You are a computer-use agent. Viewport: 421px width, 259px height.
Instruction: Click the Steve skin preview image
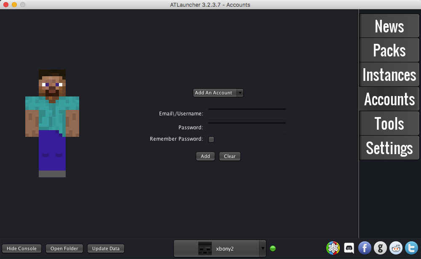coord(52,123)
